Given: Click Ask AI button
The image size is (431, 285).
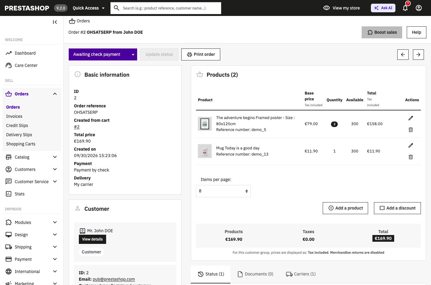Looking at the screenshot, I should pyautogui.click(x=383, y=8).
